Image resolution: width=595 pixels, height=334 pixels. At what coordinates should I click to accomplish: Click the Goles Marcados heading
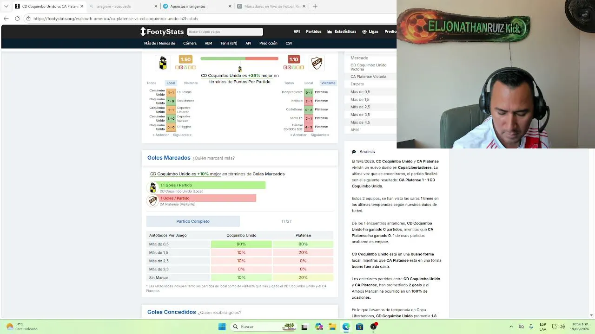[169, 158]
